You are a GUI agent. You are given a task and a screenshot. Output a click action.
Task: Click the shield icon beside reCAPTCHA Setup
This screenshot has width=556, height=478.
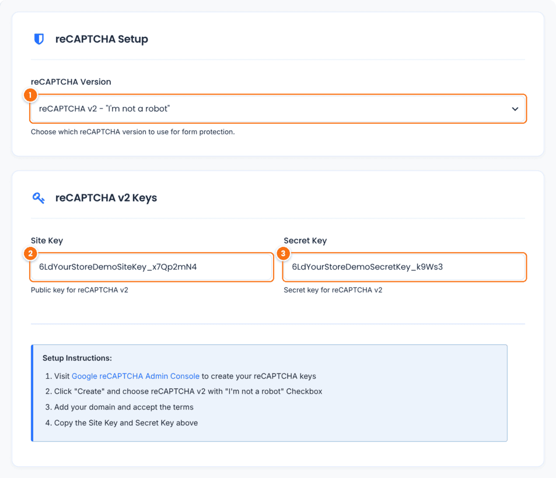pyautogui.click(x=39, y=39)
